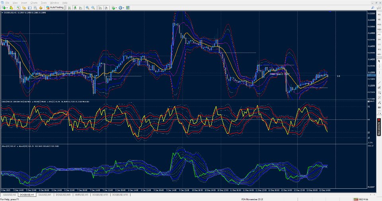Expand the Periods dropdown arrow
The height and width of the screenshot is (201, 382).
[x=123, y=8]
